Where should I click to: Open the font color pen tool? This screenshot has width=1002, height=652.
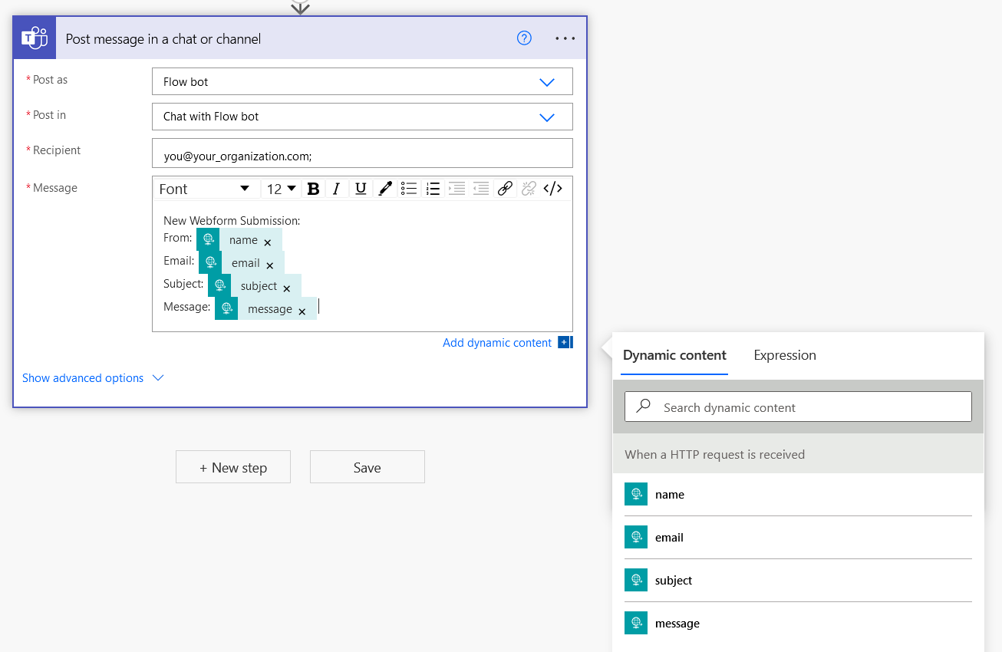click(385, 189)
